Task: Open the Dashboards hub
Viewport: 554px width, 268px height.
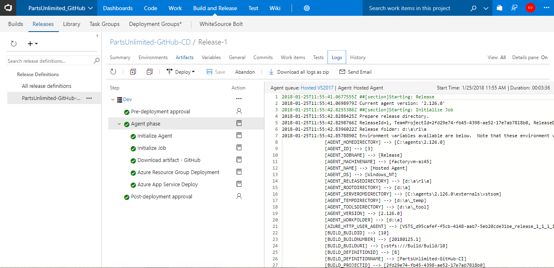Action: coord(118,8)
